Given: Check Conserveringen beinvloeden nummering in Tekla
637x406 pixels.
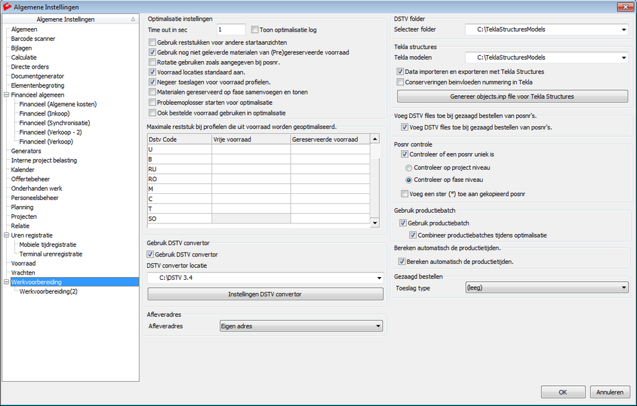Looking at the screenshot, I should coord(401,82).
